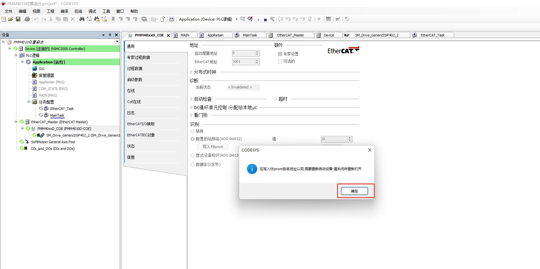
Task: Increase the 值 spinner up arrow
Action: pos(350,138)
